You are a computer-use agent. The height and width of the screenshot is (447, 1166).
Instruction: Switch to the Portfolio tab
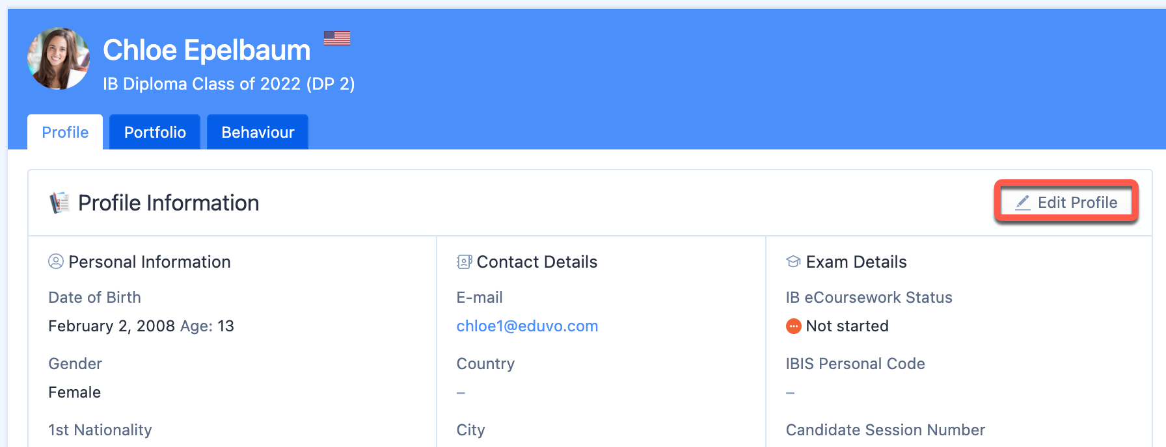tap(155, 132)
